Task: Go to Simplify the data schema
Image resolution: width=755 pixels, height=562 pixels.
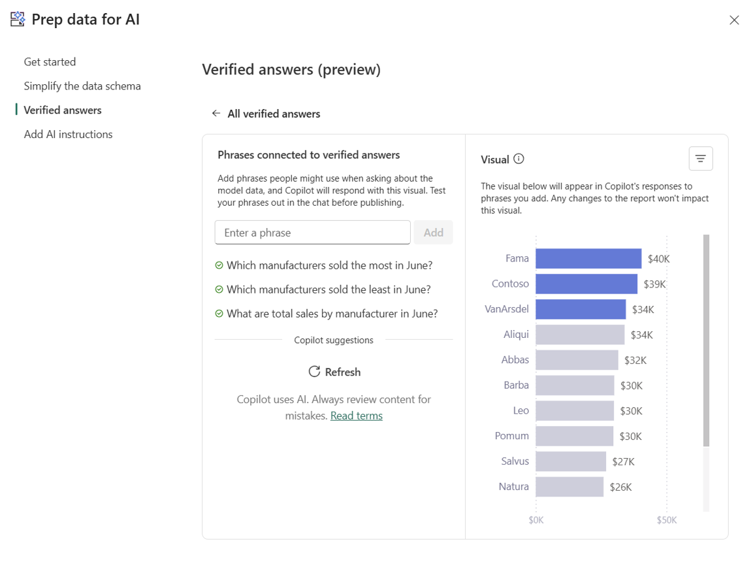Action: pos(82,86)
